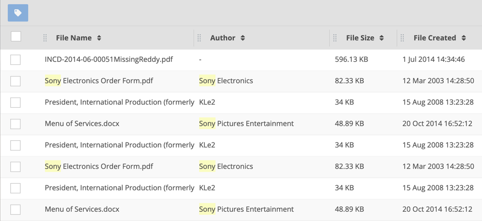Open INCD-2014-06-00051MissingReddy.pdf file name
The image size is (482, 221).
click(x=109, y=60)
